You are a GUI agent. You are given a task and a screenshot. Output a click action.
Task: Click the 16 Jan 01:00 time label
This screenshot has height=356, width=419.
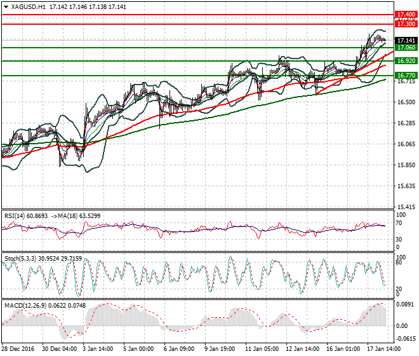(343, 349)
